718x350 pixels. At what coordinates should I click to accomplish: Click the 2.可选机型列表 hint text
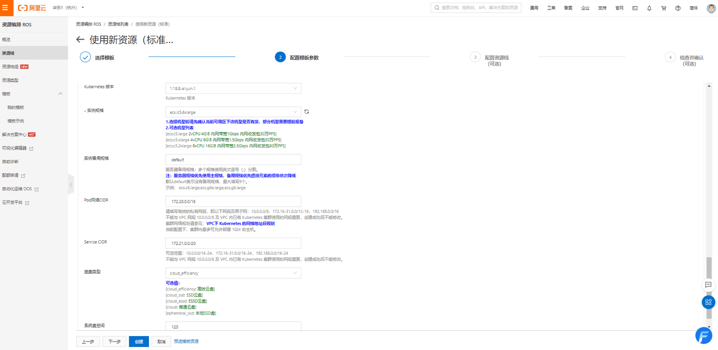click(x=180, y=128)
